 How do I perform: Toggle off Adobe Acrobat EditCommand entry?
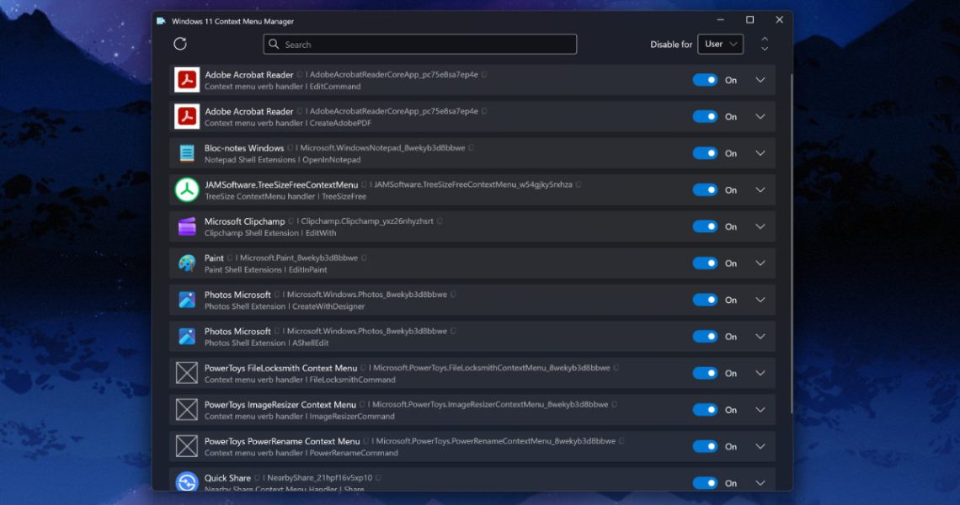705,80
